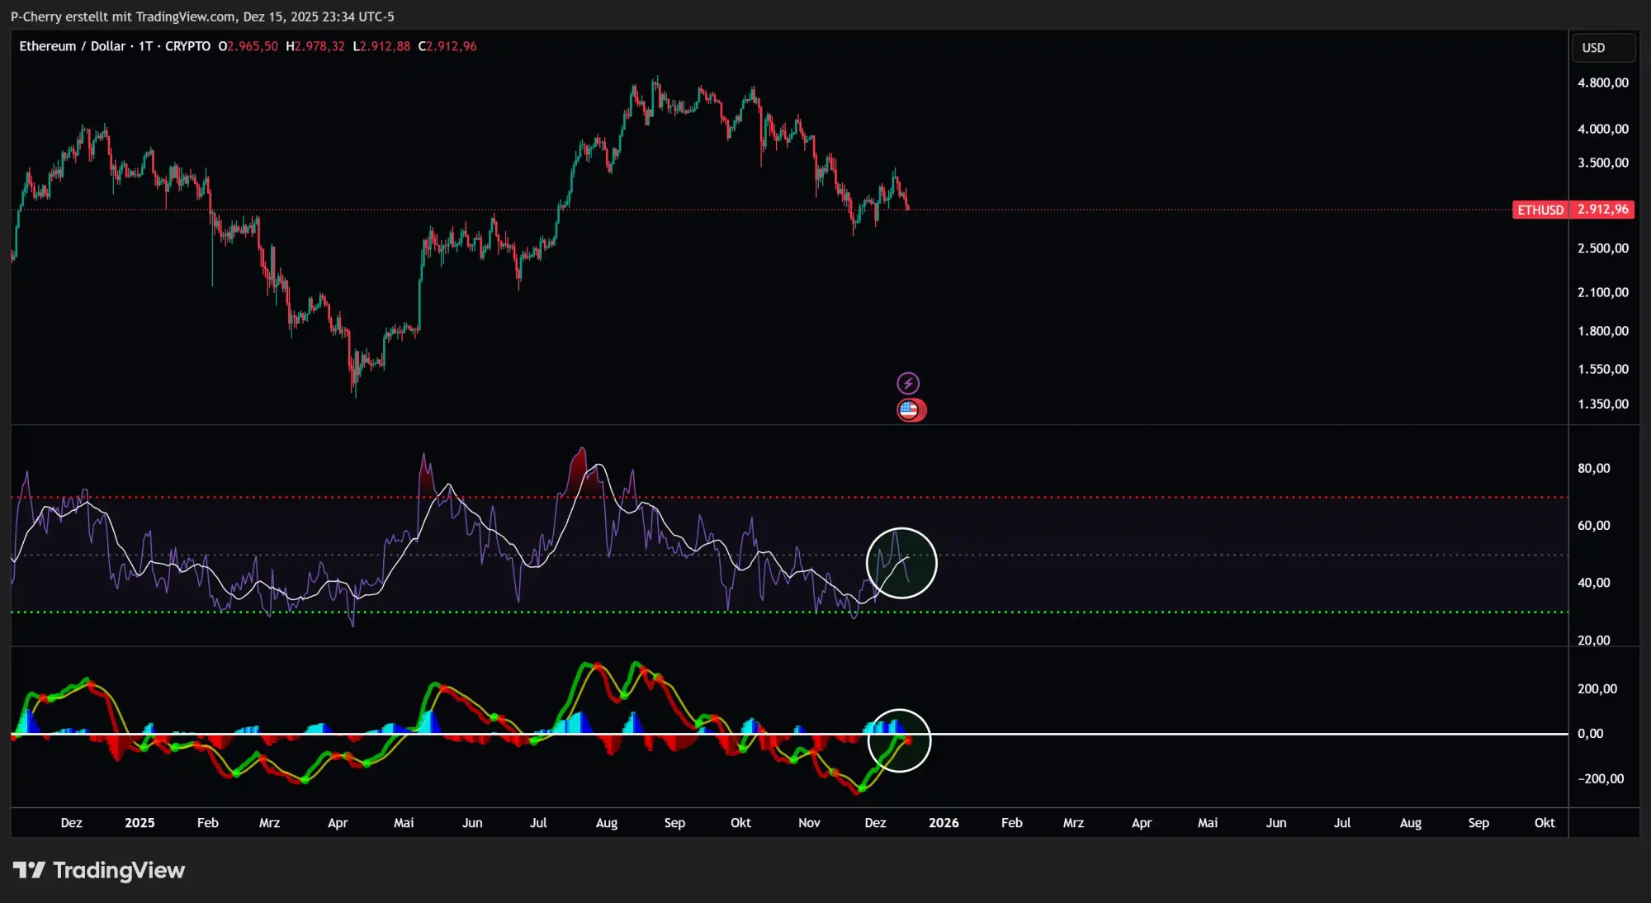Open the US flag economic events marker
Viewport: 1651px width, 903px height.
[911, 409]
